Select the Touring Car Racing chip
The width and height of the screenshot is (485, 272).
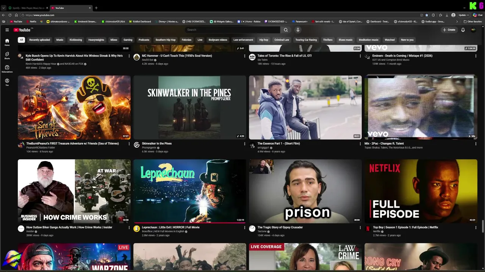coord(306,40)
